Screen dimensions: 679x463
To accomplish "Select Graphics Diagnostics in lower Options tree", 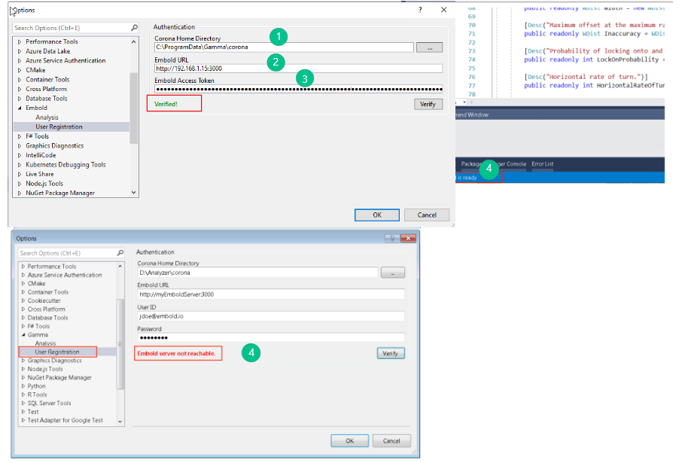I will click(x=54, y=361).
